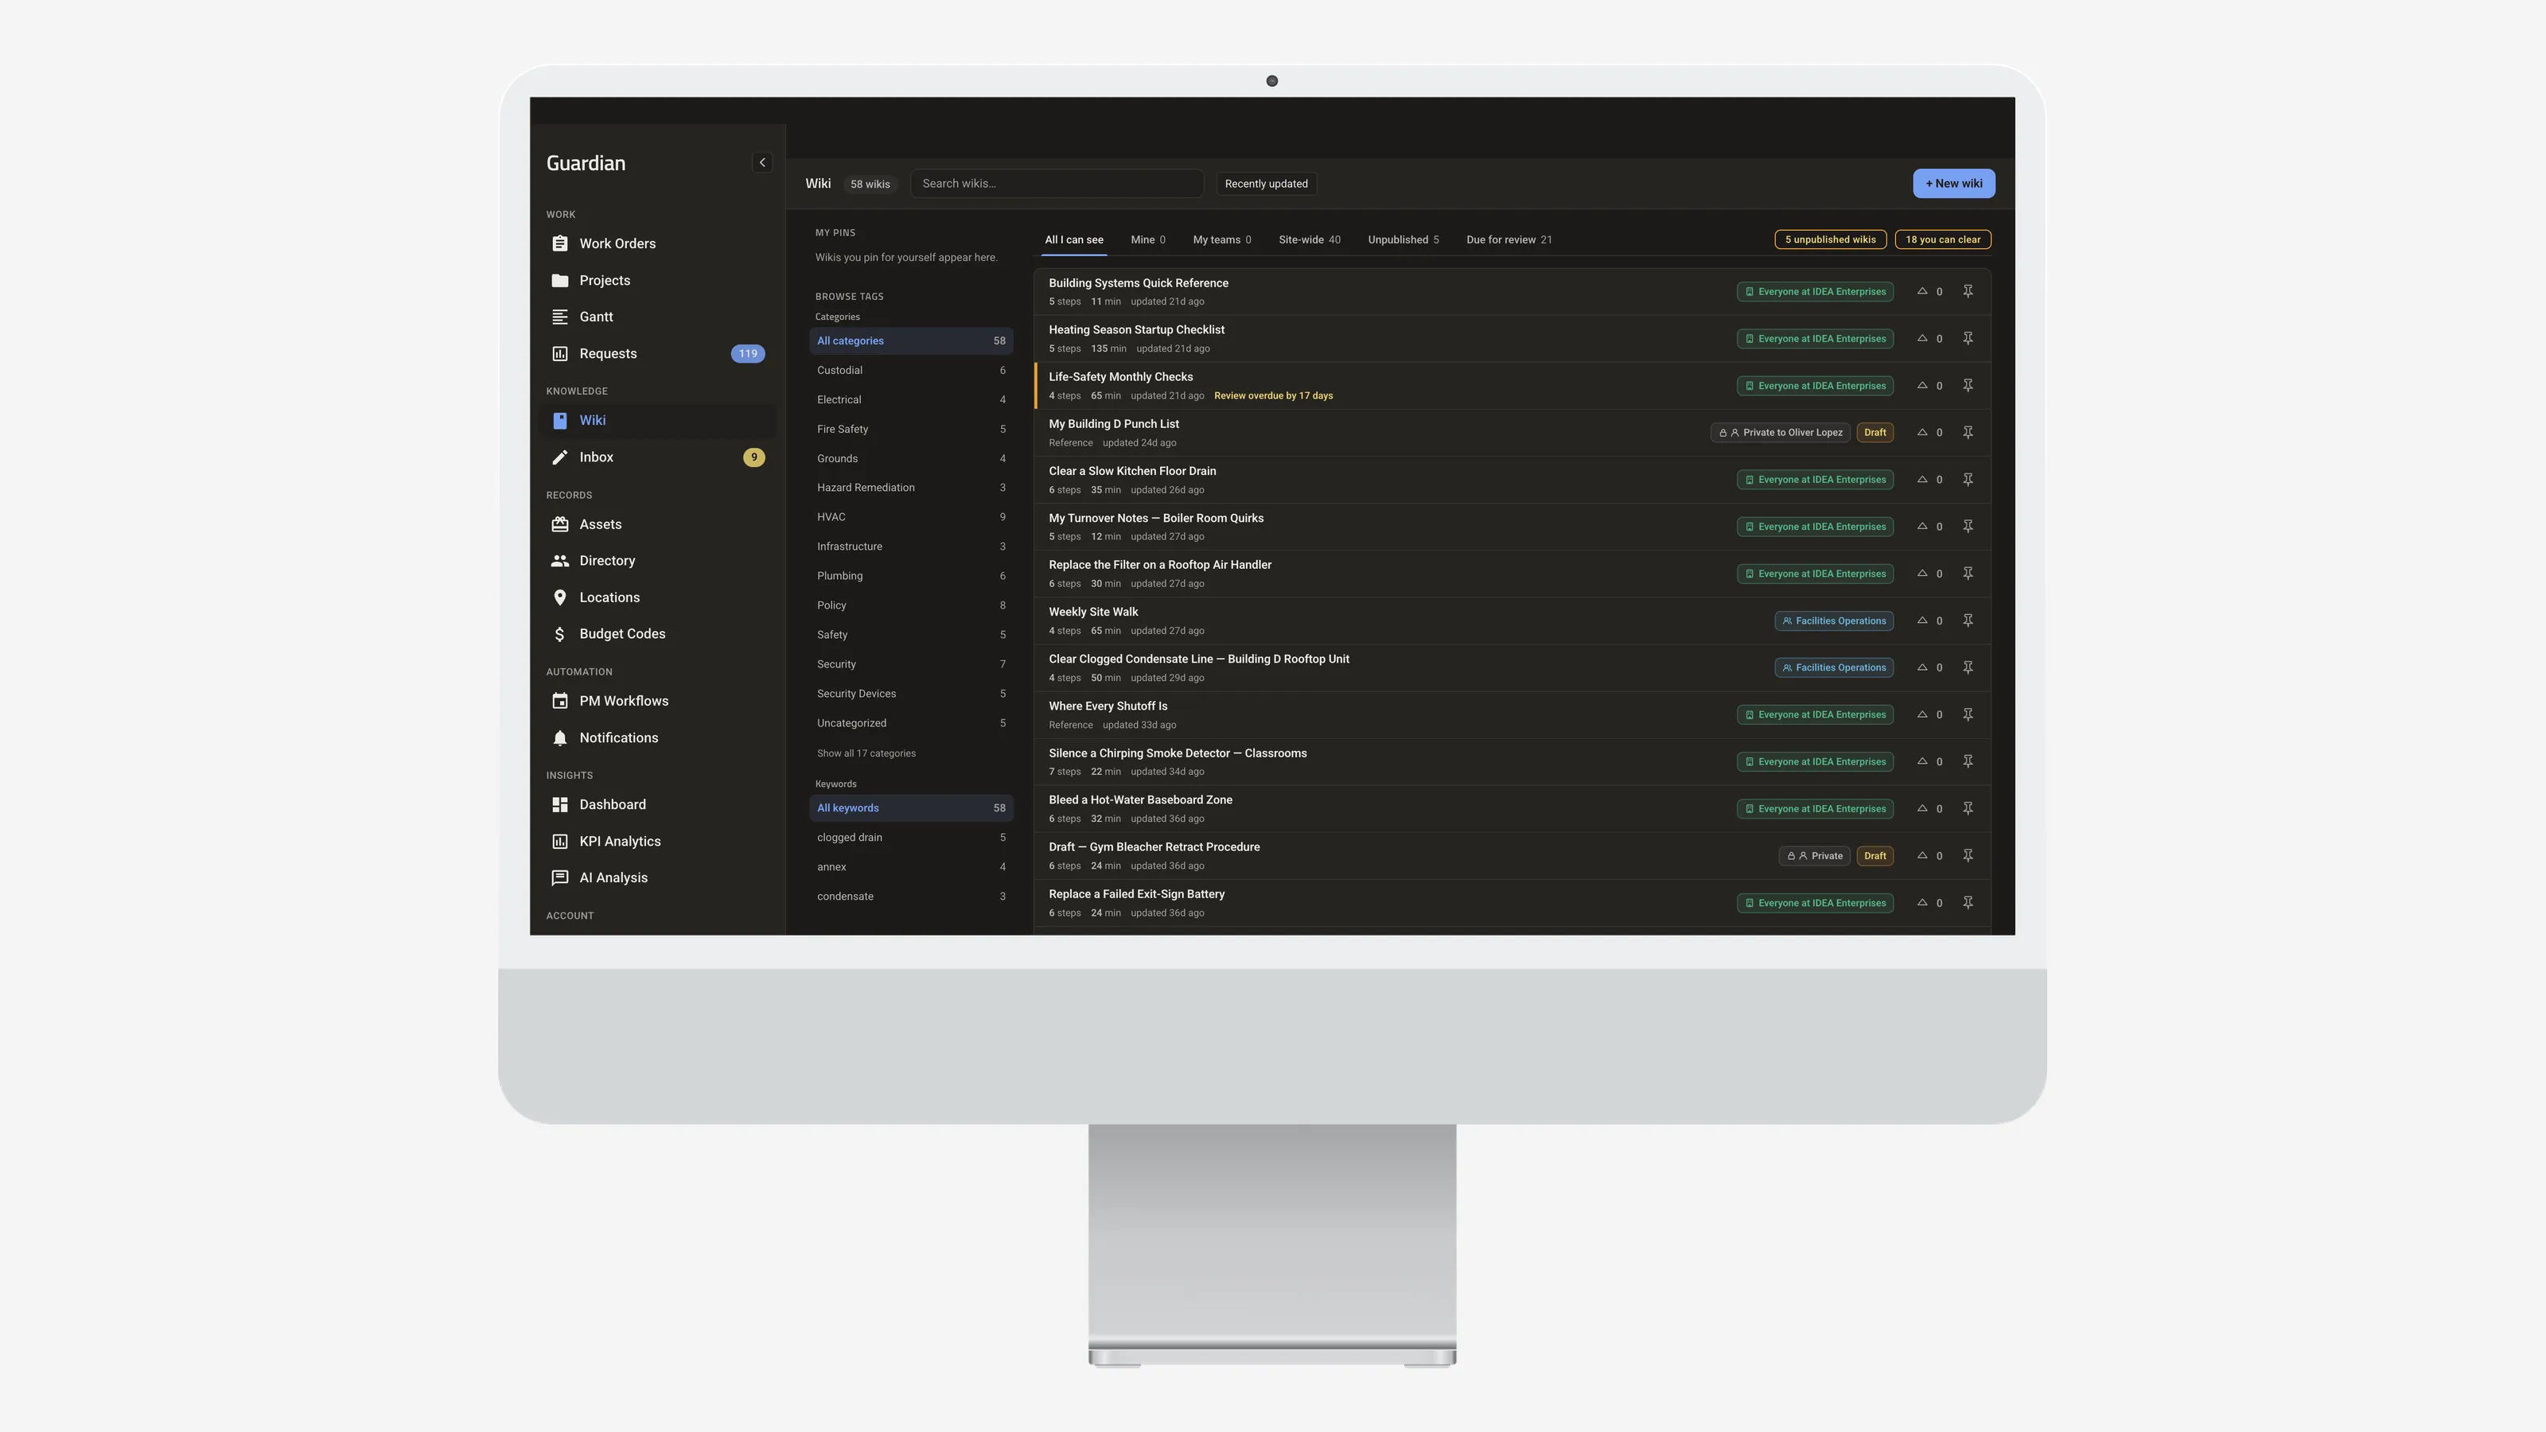
Task: Filter by Fire Safety category
Action: [x=910, y=430]
